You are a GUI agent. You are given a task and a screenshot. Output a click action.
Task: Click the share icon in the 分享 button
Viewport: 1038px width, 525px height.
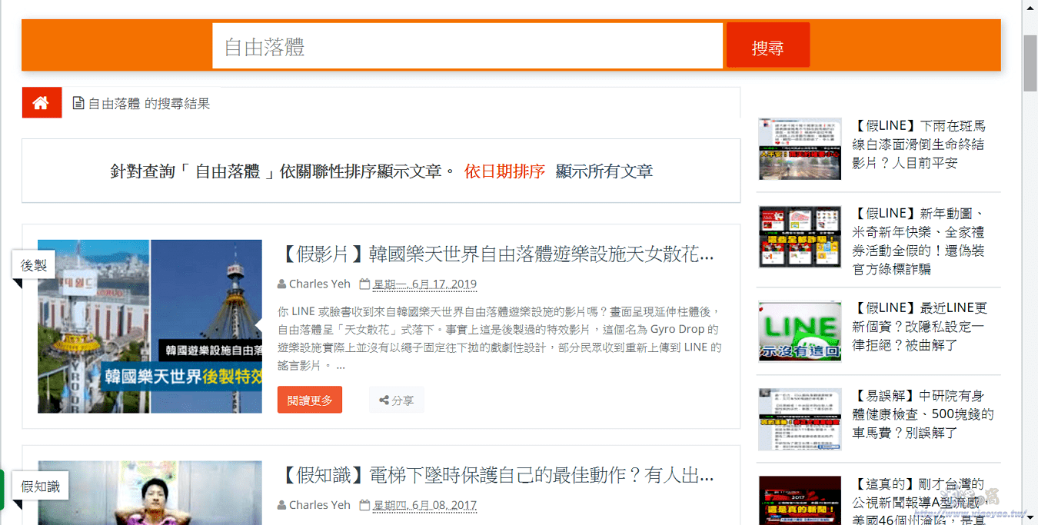(x=384, y=400)
